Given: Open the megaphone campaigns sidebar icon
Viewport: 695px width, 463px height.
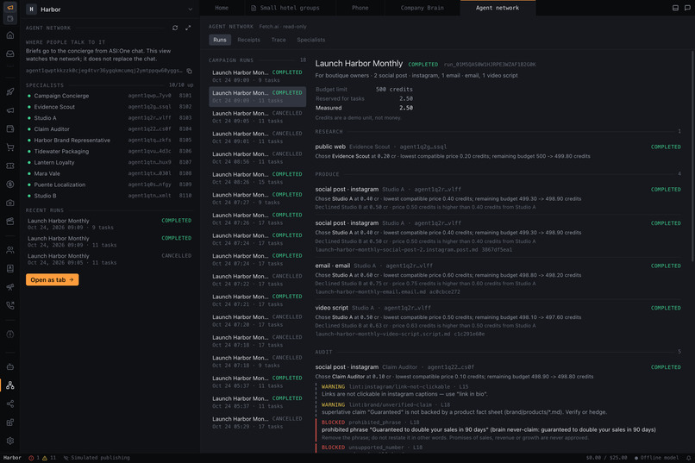Looking at the screenshot, I should [10, 110].
